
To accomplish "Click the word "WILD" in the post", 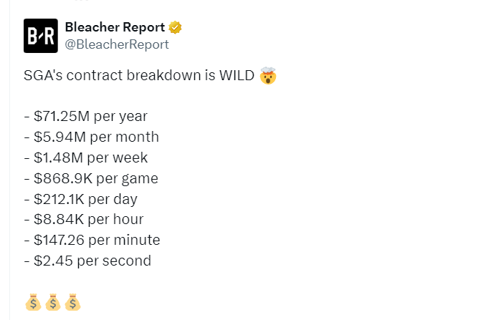I will [237, 75].
